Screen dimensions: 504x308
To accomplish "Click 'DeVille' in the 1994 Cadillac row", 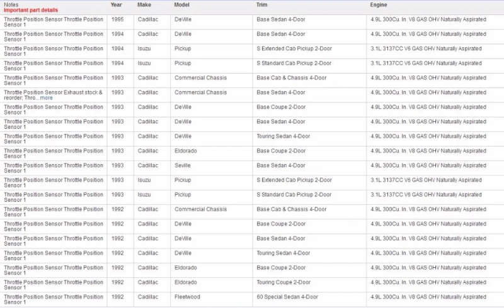I will (183, 34).
